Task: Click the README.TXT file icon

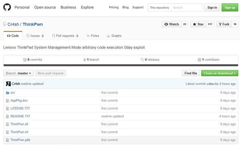Action: tap(7, 116)
